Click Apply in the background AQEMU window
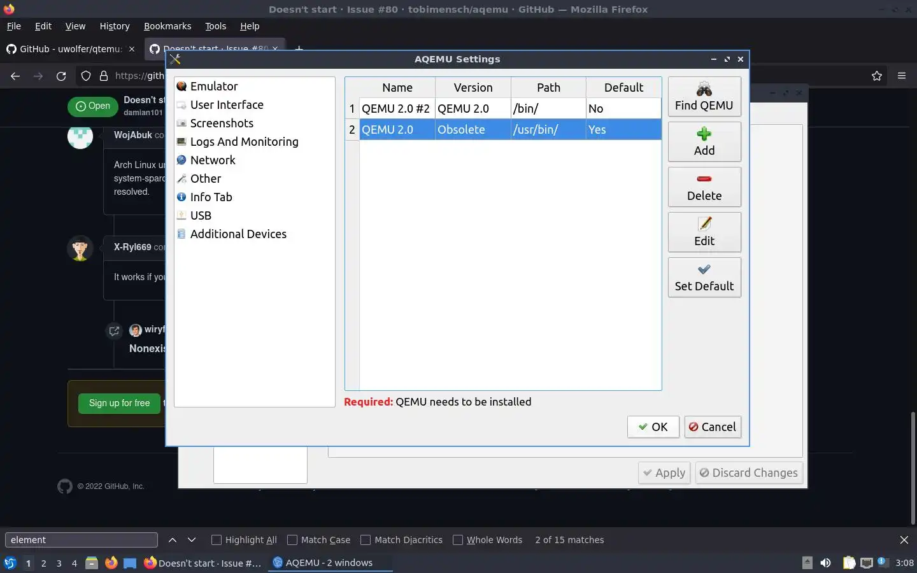Image resolution: width=917 pixels, height=573 pixels. pos(664,473)
